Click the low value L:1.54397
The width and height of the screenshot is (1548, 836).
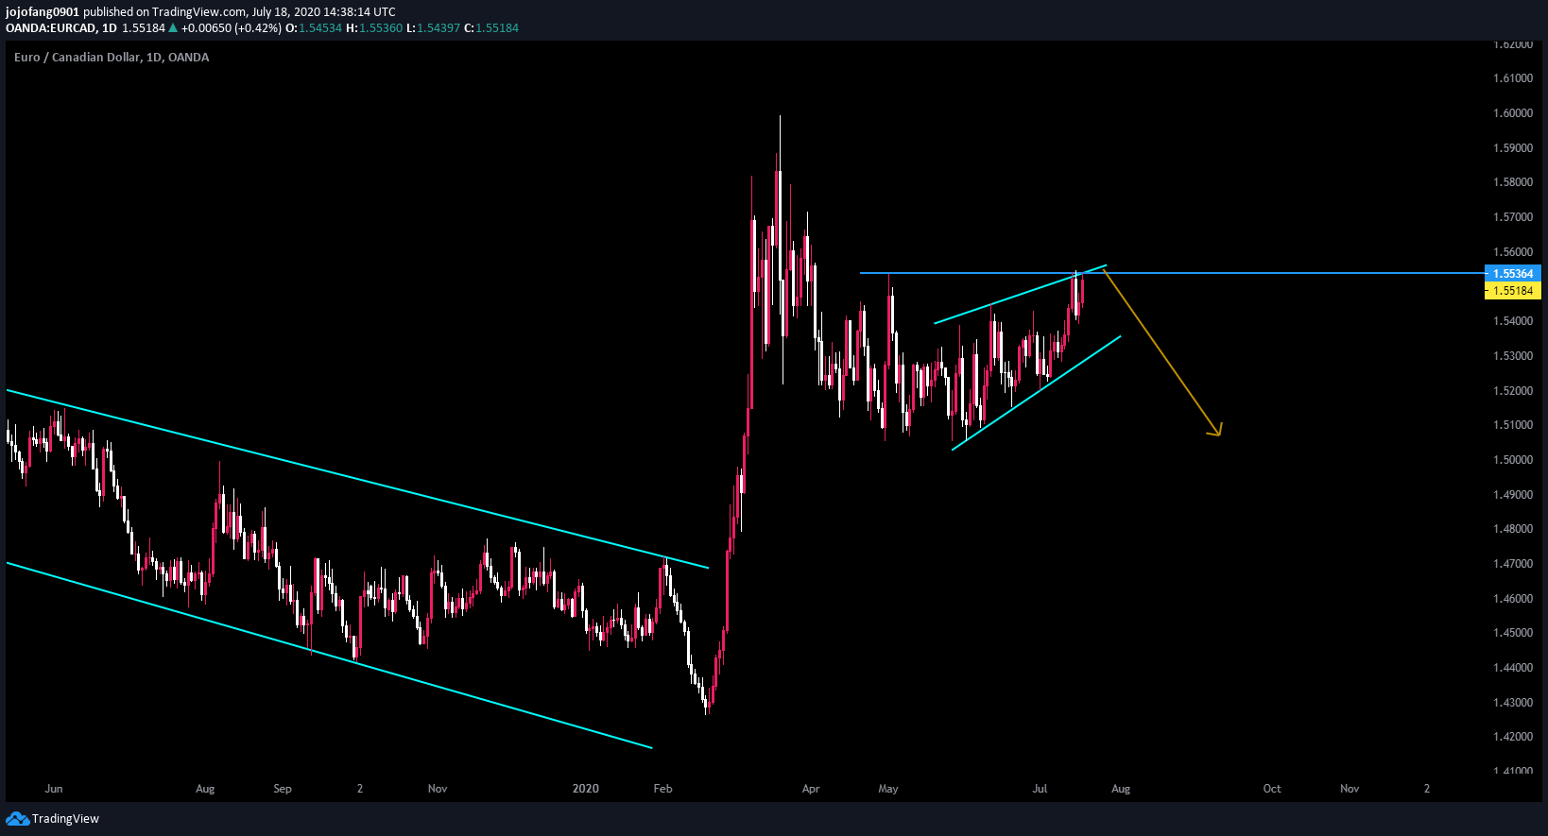(433, 27)
